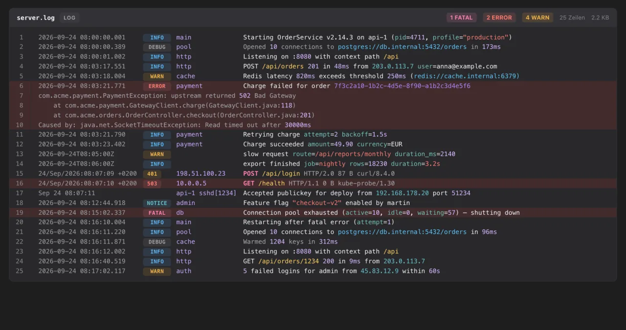Click the 1 FATAL counter badge

point(461,18)
